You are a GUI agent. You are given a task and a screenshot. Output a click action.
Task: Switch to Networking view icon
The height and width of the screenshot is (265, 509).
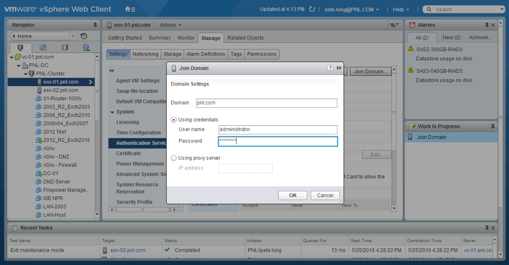coord(86,47)
